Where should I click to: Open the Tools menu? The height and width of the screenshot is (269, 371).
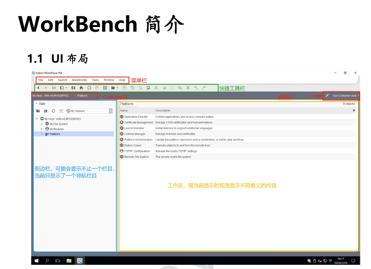(95, 80)
